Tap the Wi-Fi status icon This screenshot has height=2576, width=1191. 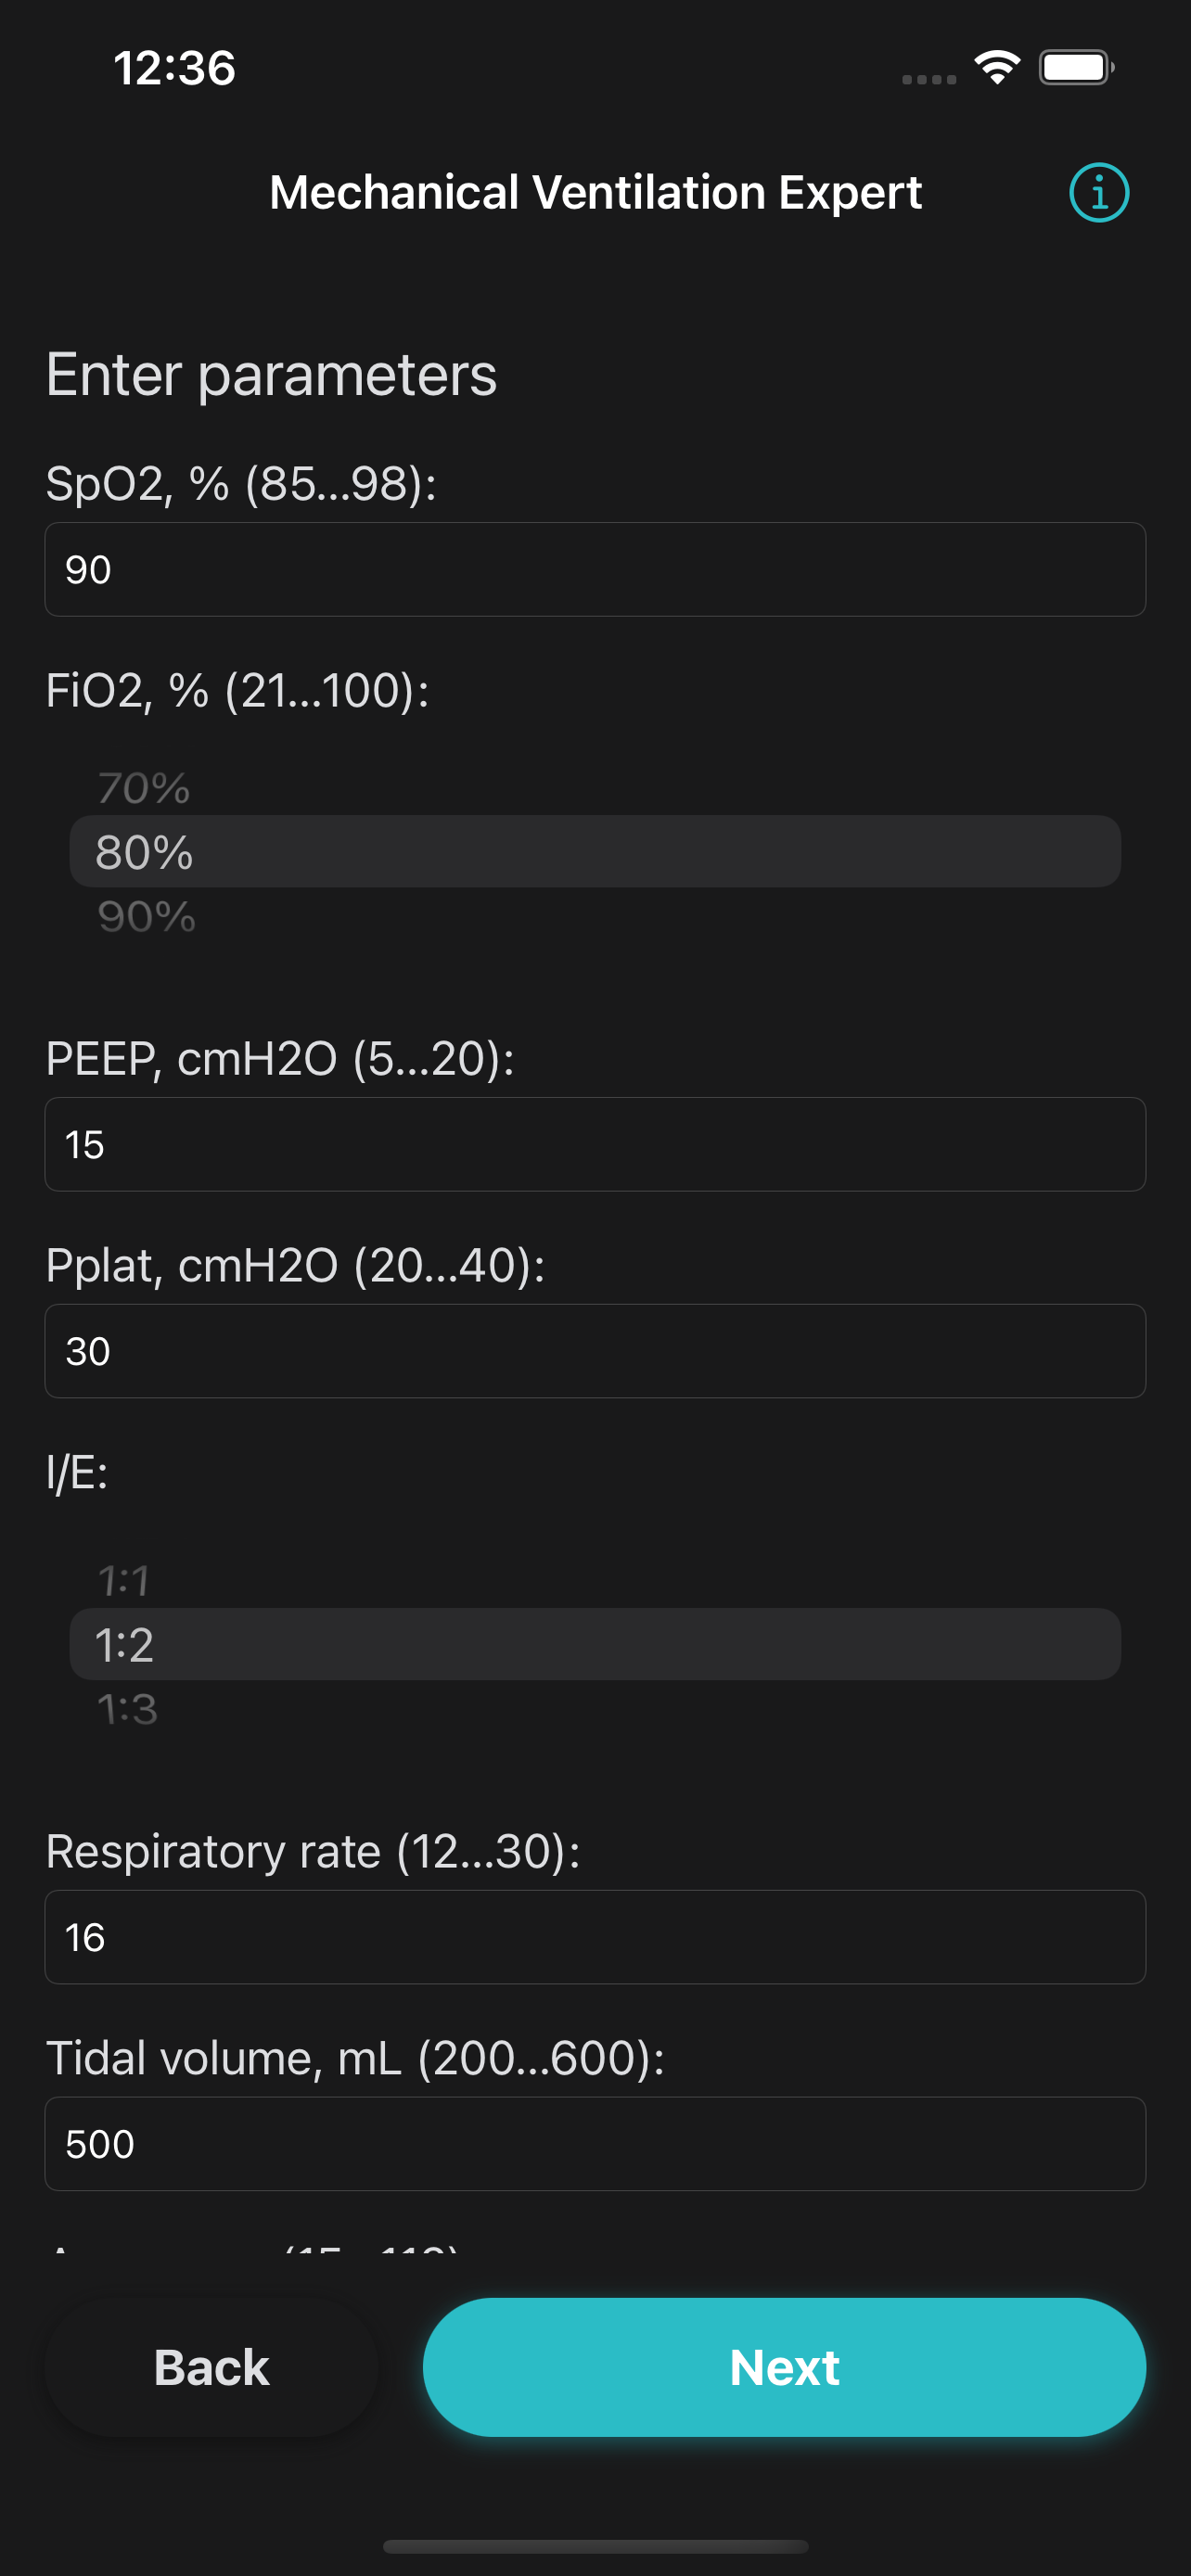(997, 67)
